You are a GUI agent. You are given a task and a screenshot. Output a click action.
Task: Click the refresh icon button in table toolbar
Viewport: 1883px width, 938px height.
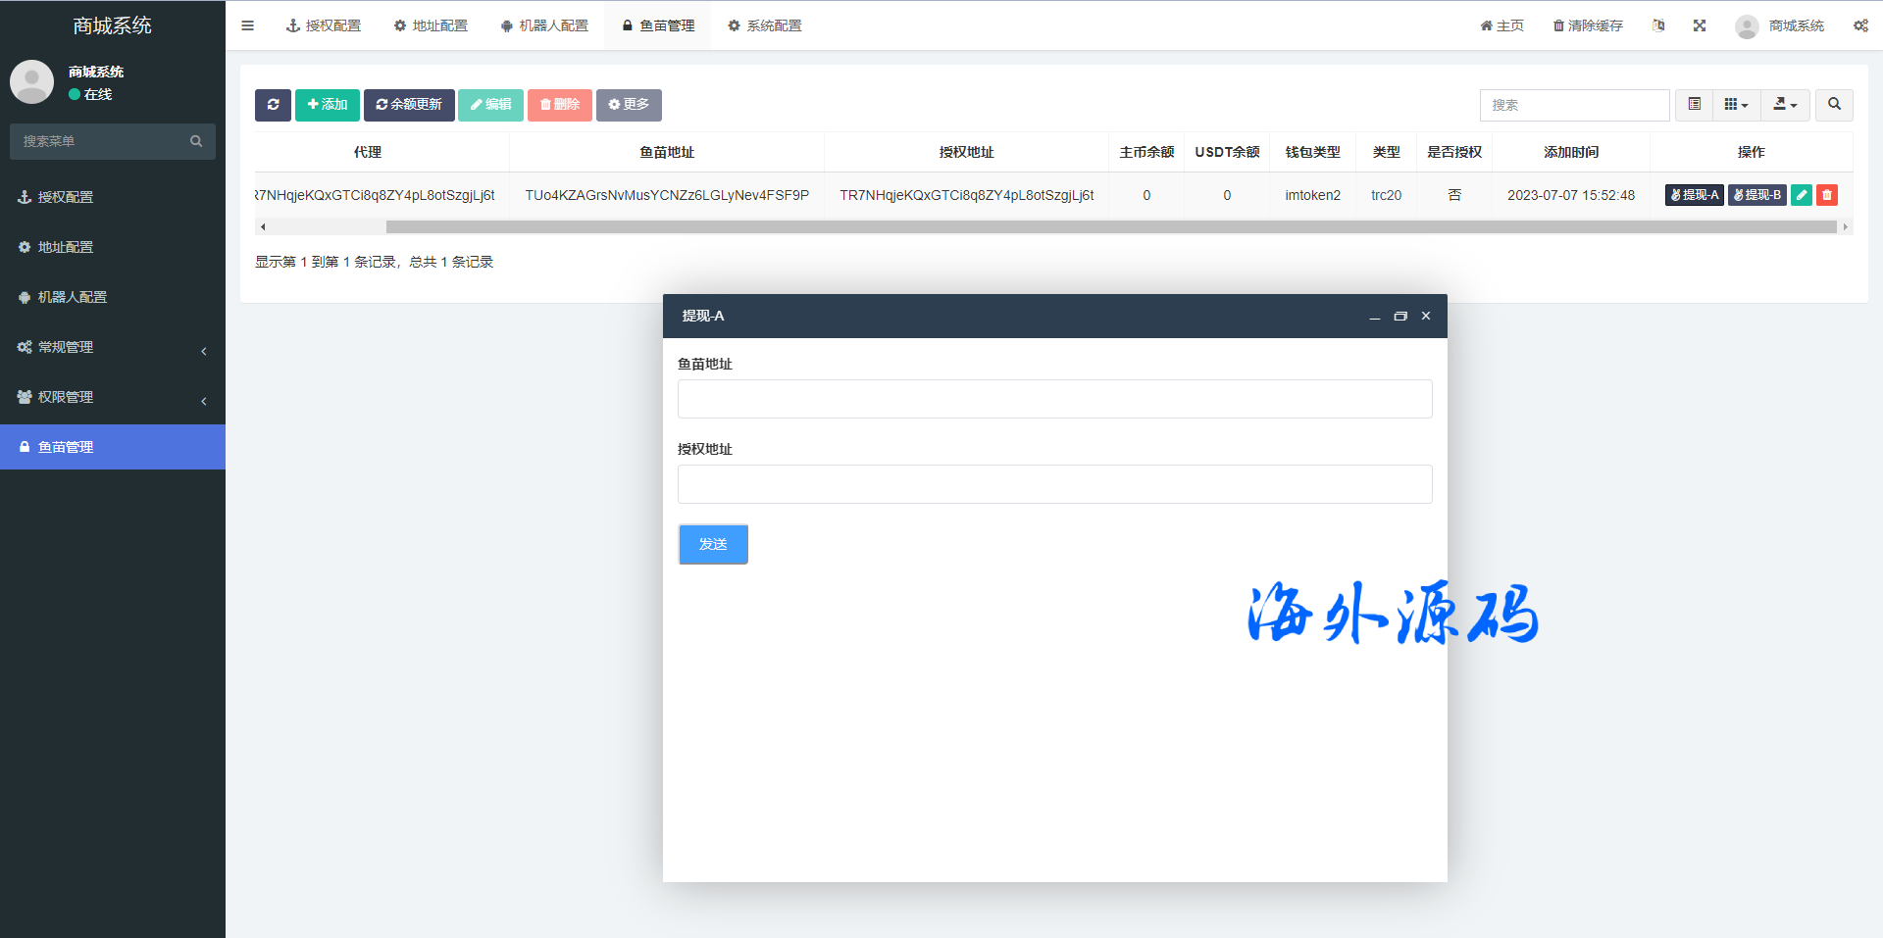[273, 105]
